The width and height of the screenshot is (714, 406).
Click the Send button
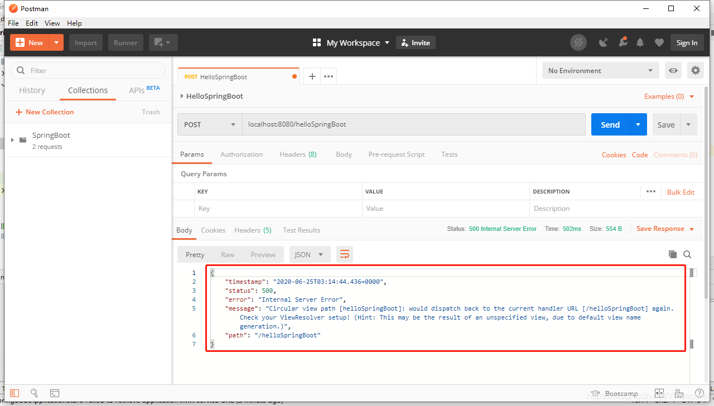[610, 124]
